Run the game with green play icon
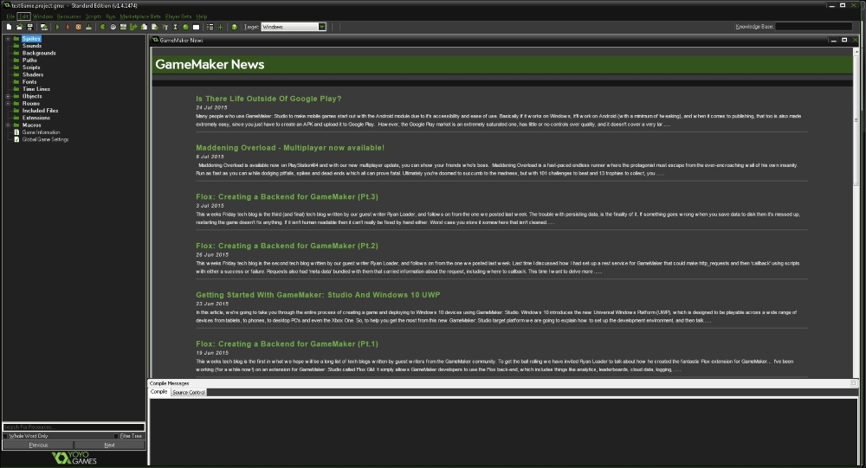 (x=57, y=27)
